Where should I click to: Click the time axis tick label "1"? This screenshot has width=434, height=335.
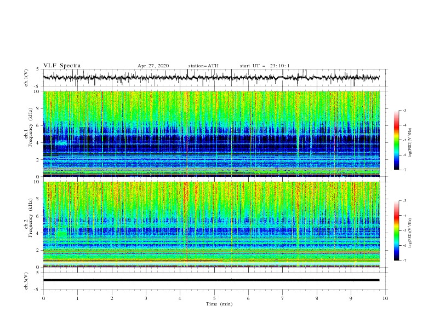tap(77, 298)
